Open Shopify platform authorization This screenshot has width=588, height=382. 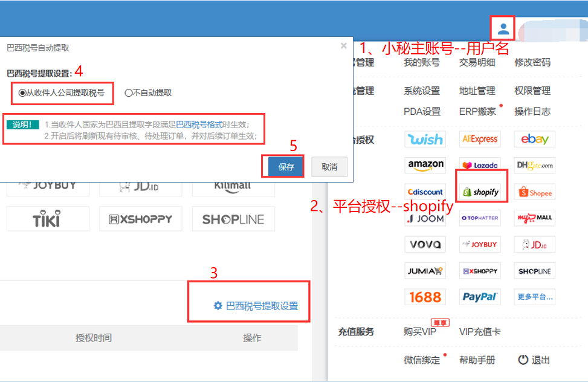(481, 192)
